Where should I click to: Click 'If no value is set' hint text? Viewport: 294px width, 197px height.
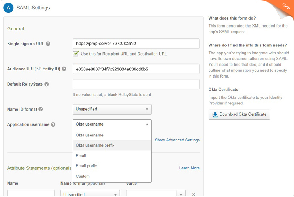112,95
